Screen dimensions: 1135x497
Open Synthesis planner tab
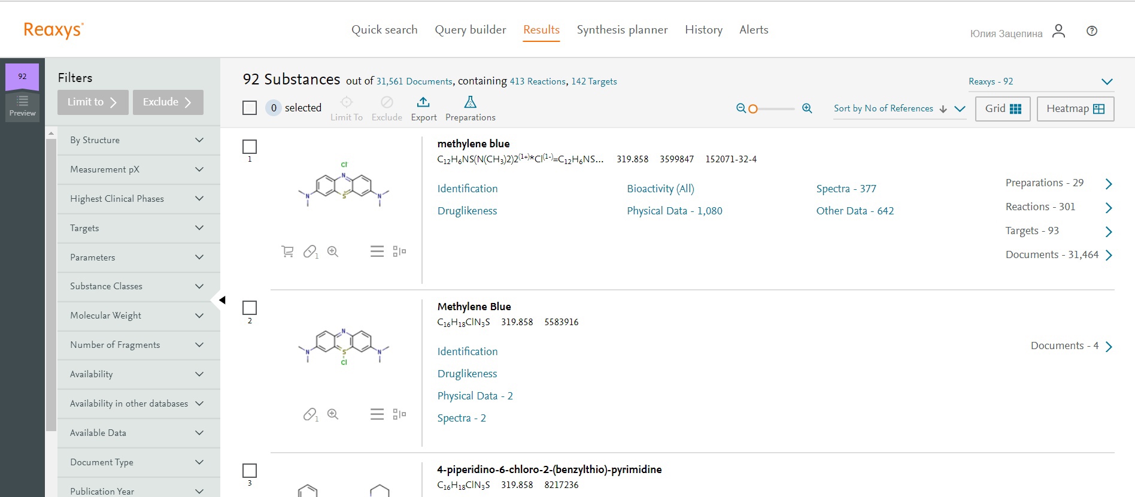[622, 30]
